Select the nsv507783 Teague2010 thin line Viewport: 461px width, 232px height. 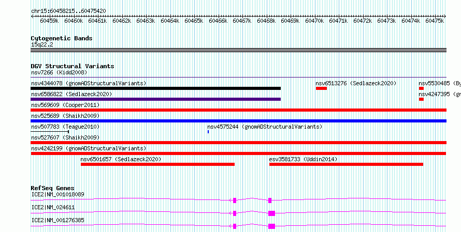(x=50, y=132)
